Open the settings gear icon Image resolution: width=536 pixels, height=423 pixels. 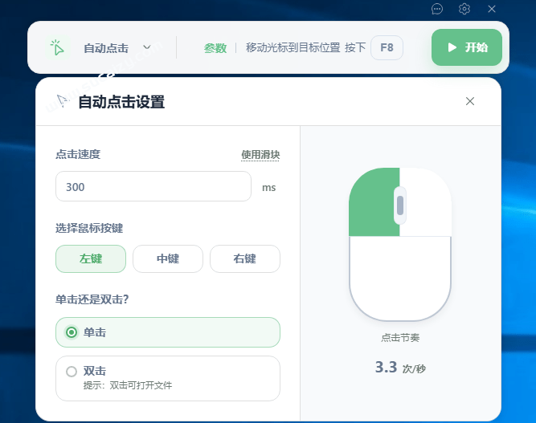tap(464, 9)
